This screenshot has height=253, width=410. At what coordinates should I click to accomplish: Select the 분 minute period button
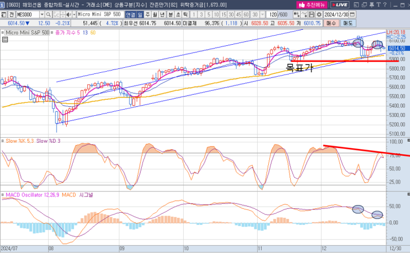(x=171, y=14)
